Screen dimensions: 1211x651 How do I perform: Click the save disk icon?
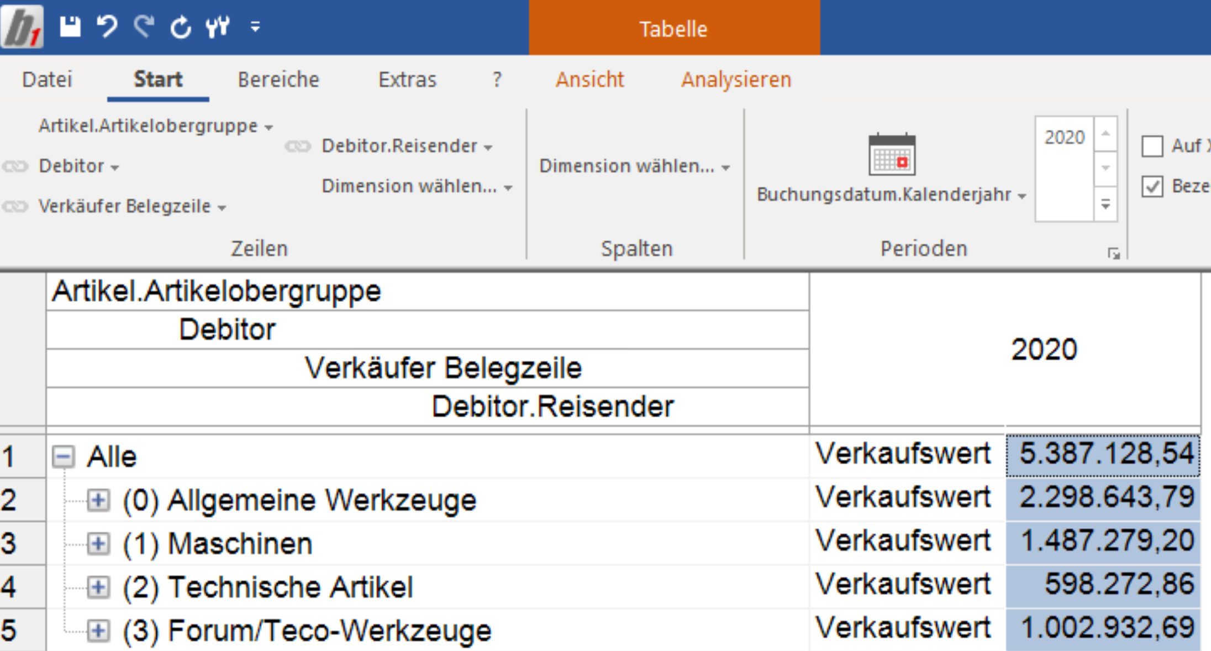coord(70,26)
